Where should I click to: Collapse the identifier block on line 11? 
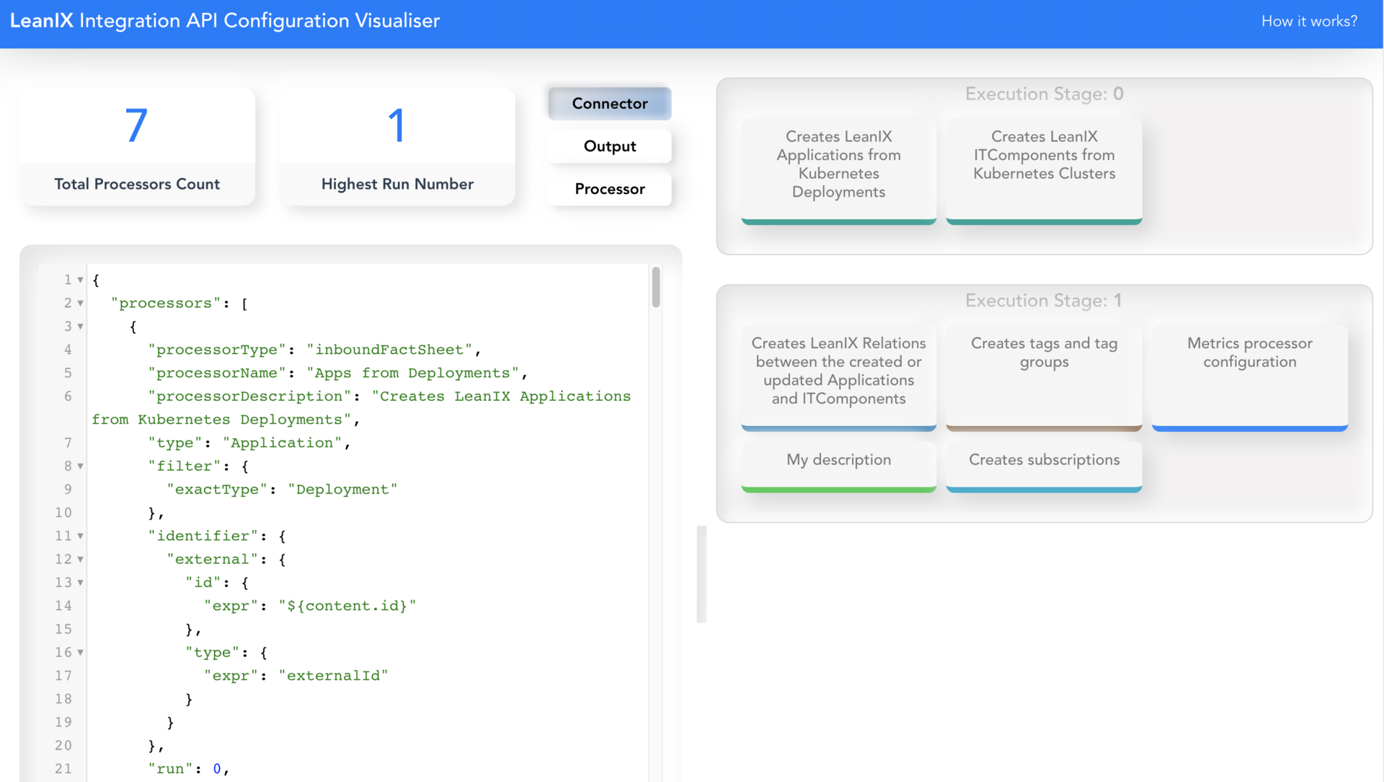(80, 536)
